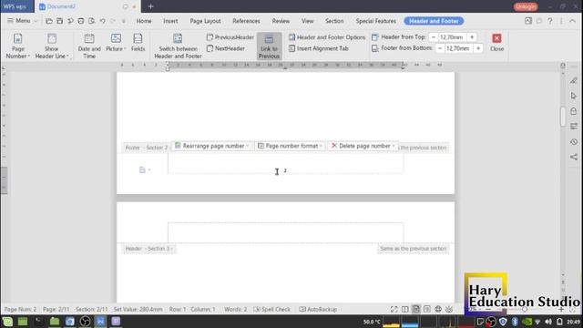The width and height of the screenshot is (583, 328).
Task: Open the References tab
Action: (246, 21)
